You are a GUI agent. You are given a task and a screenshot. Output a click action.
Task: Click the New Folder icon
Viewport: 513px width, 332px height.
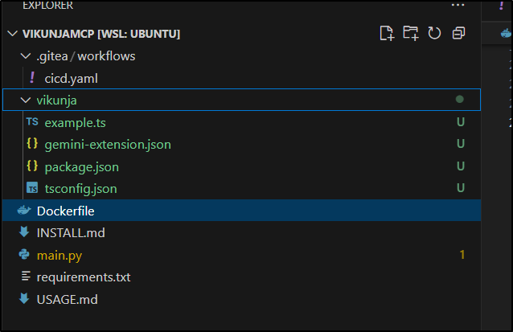point(410,33)
